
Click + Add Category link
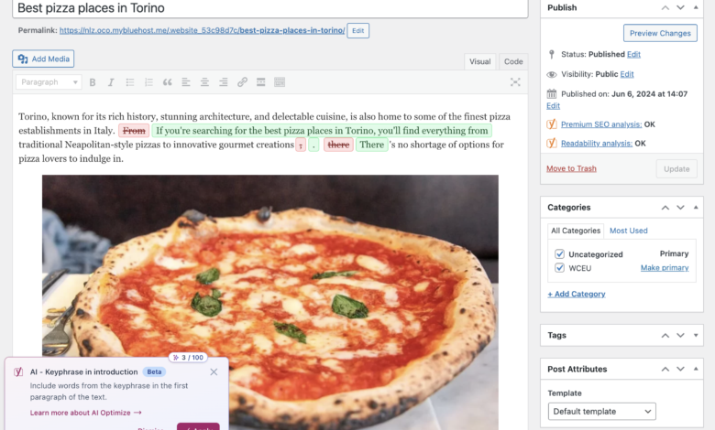[577, 294]
